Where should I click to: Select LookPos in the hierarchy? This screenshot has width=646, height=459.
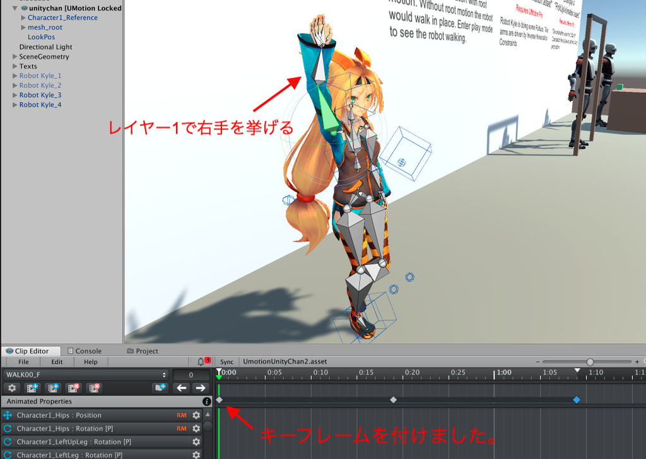pyautogui.click(x=41, y=37)
